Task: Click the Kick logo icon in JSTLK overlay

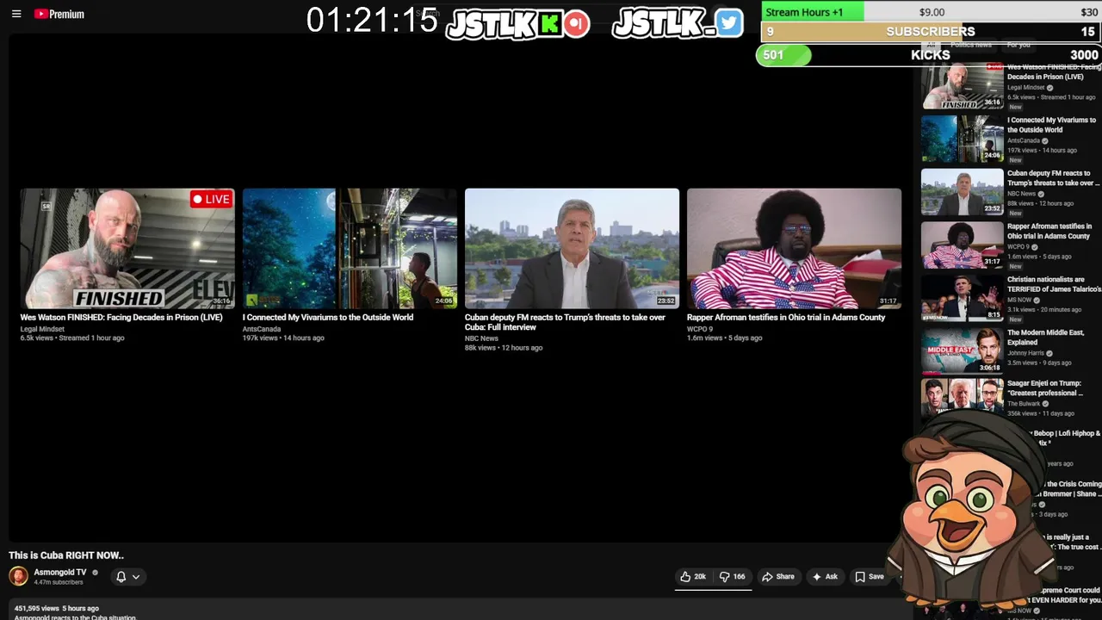Action: [549, 23]
